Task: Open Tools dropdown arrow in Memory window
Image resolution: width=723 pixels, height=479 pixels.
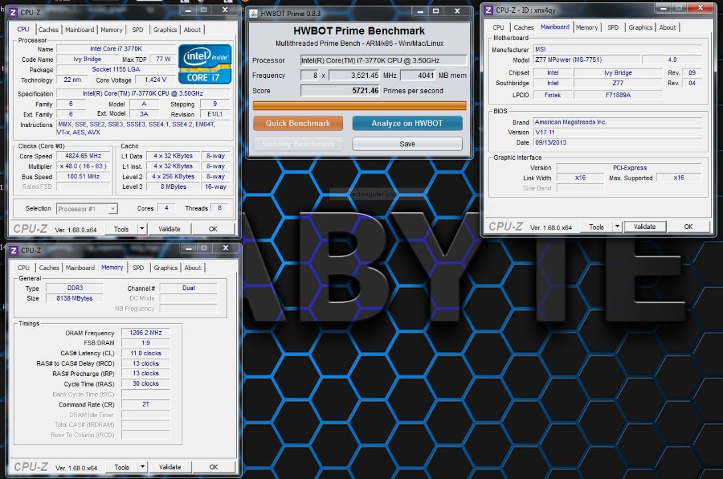Action: coord(142,466)
